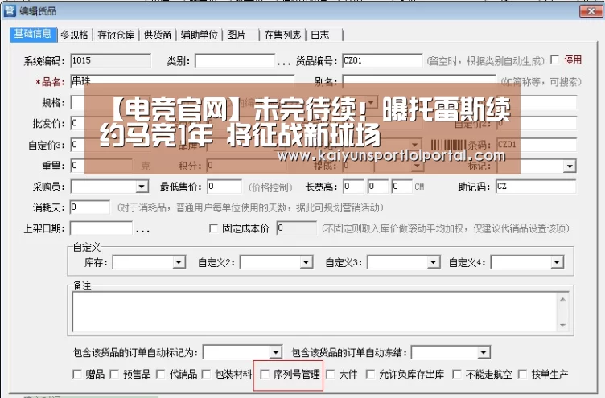Open the 标记 dropdown arrow
The height and width of the screenshot is (398, 605).
tap(570, 166)
